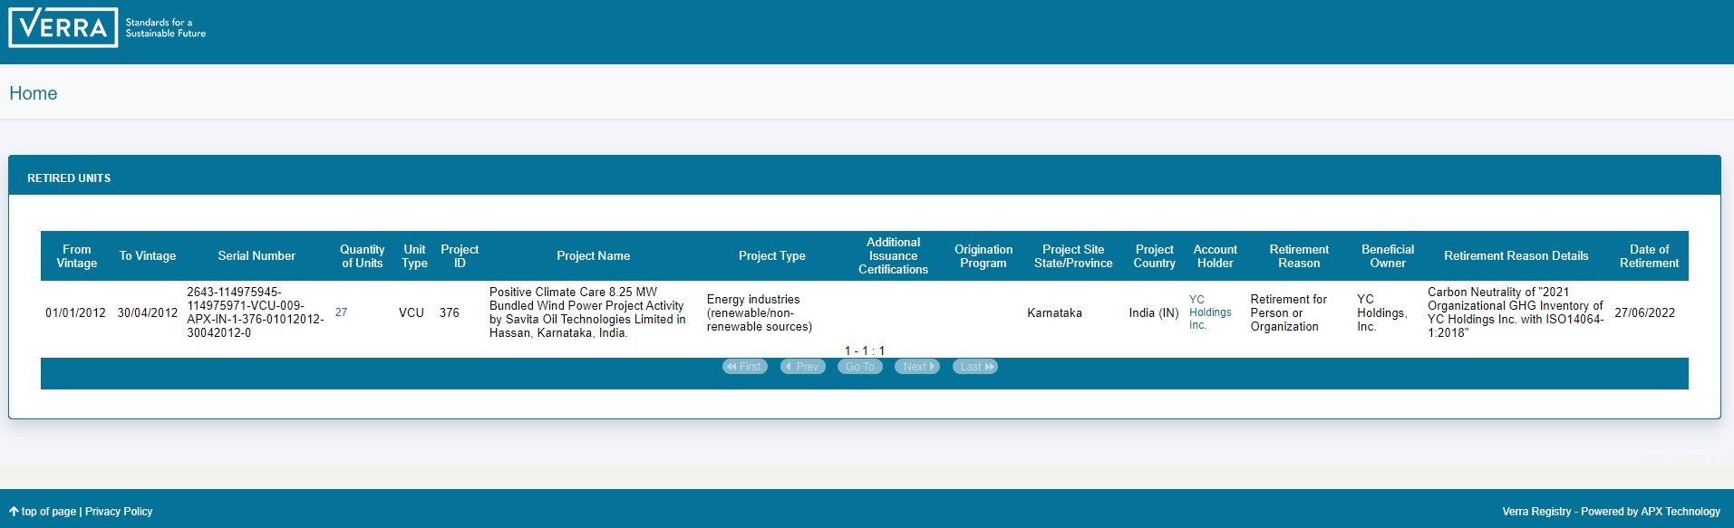Screen dimensions: 1734x528
Task: Sort by Date of Retirement column
Action: point(1648,256)
